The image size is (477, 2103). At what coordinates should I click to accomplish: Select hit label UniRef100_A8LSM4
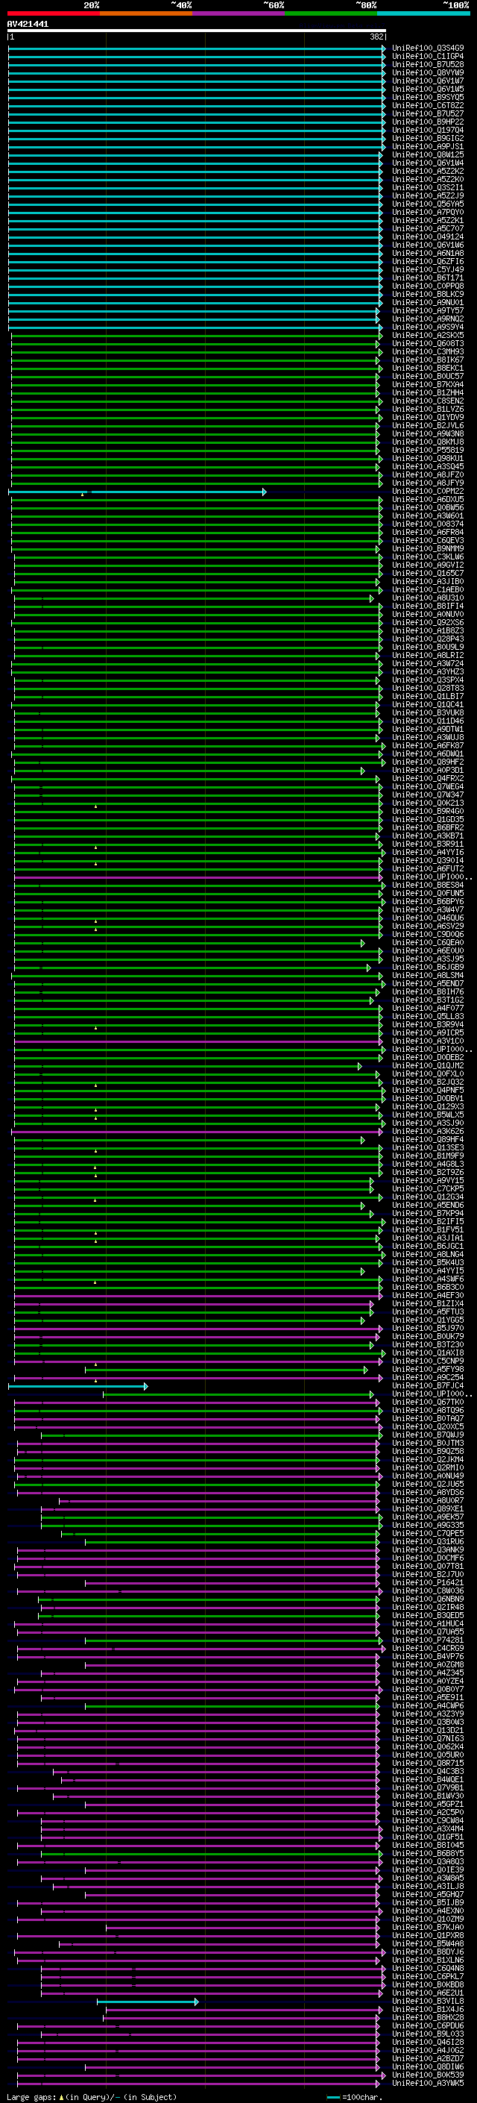coord(428,976)
